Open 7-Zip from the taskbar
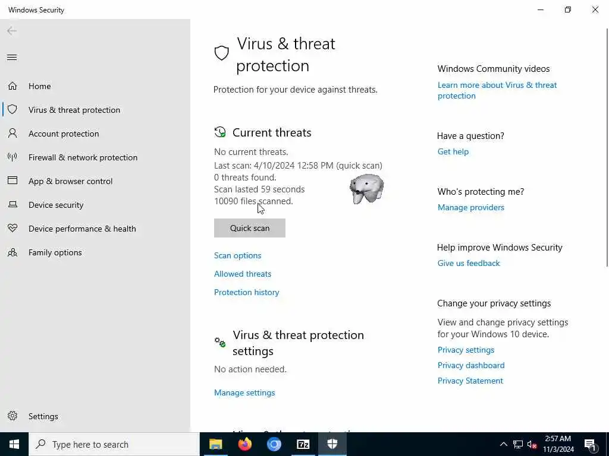This screenshot has width=609, height=456. point(303,444)
